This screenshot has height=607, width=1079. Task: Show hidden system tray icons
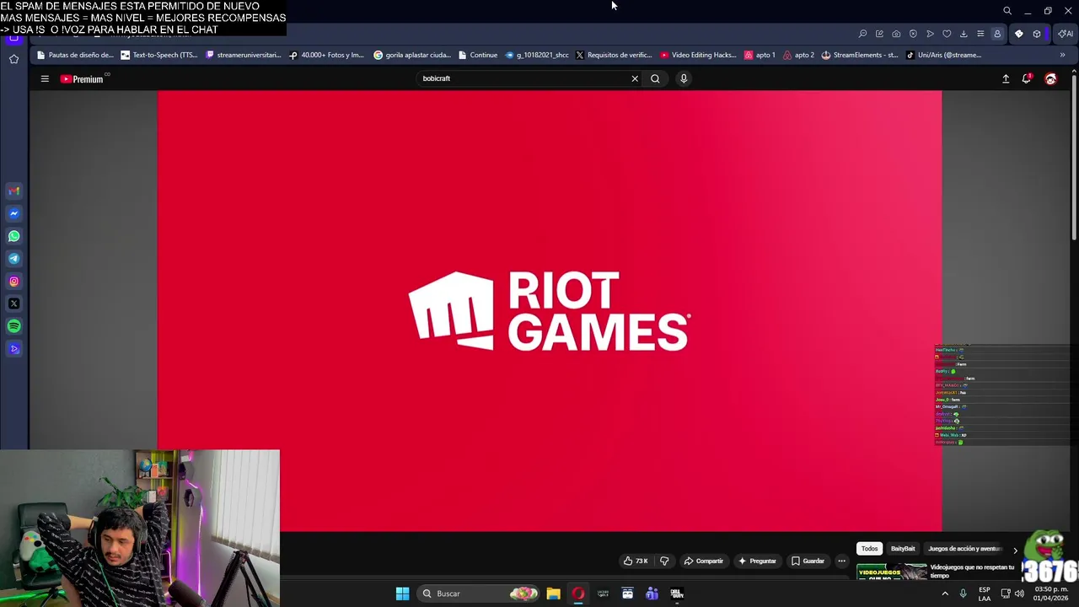(x=944, y=594)
